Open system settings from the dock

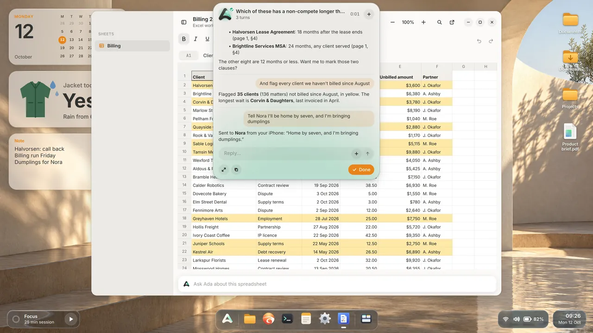pos(325,319)
